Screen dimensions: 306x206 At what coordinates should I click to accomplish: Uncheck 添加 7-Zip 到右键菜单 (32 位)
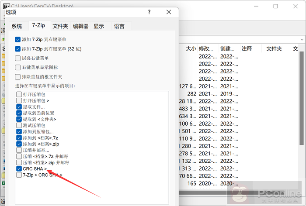coord(18,49)
